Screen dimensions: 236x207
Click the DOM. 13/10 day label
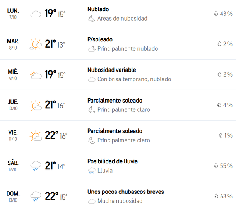pos(13,196)
